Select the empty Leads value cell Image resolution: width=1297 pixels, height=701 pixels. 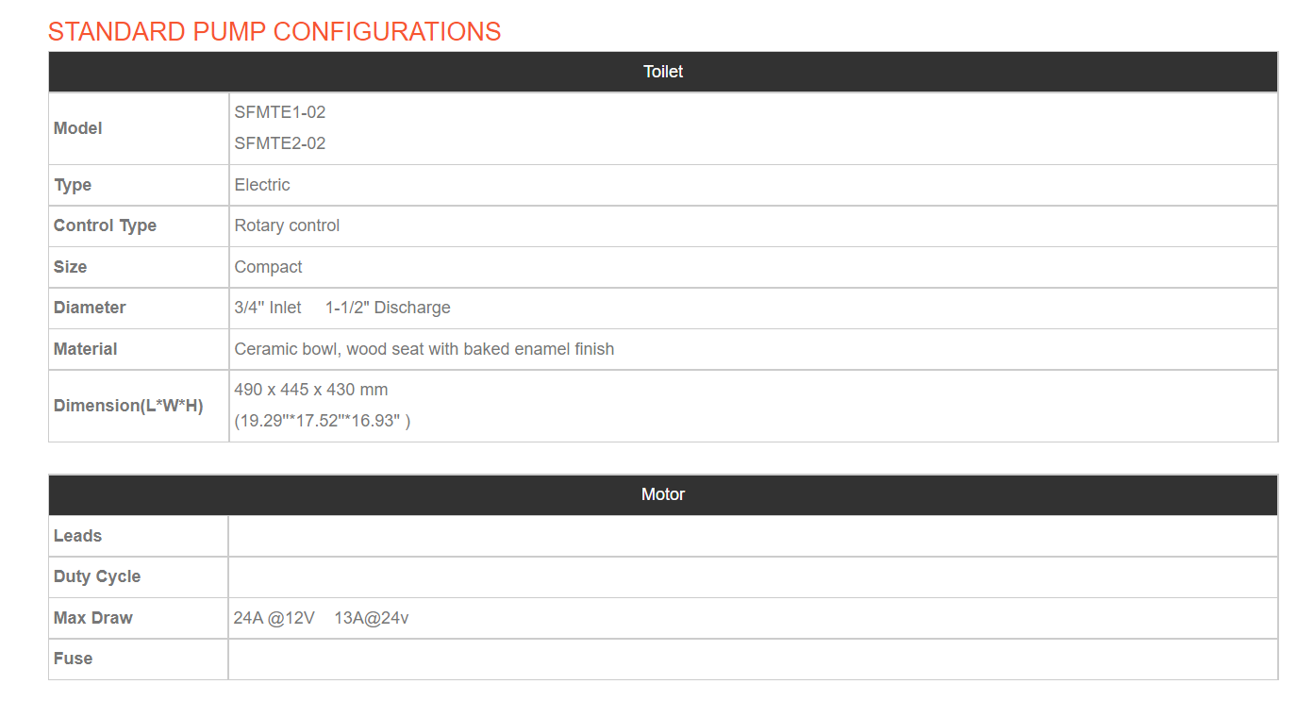click(753, 536)
